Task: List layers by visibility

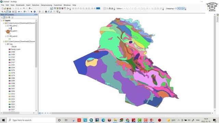Action: point(7,17)
